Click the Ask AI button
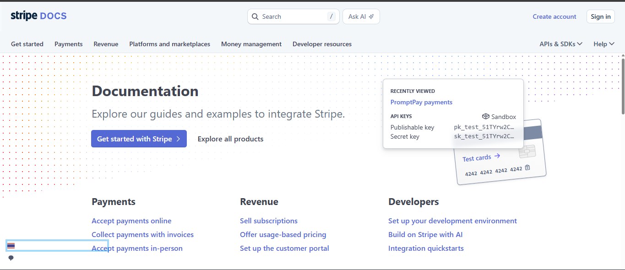625x270 pixels. [361, 16]
